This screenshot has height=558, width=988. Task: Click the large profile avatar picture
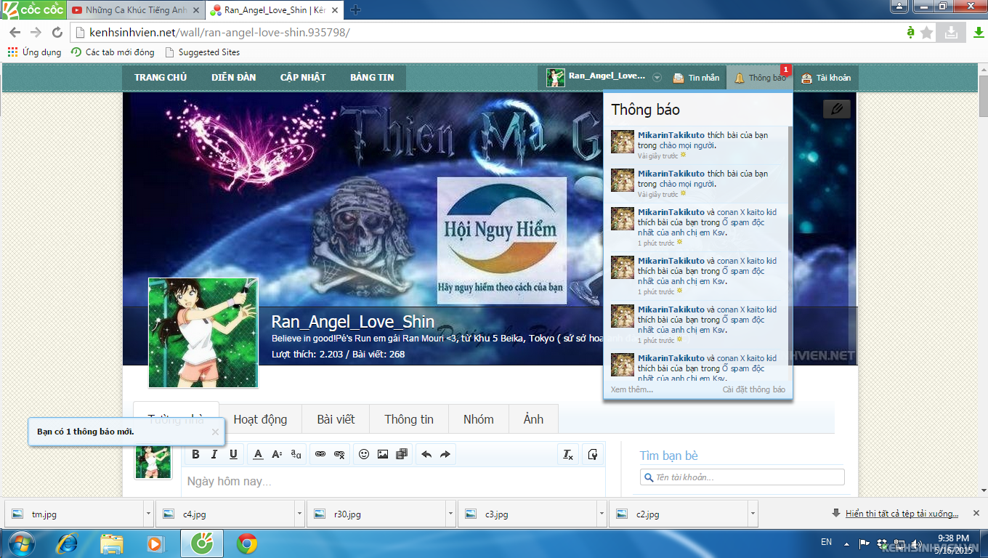[x=203, y=333]
